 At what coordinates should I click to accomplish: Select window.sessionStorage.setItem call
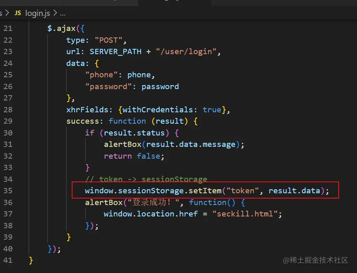point(207,190)
